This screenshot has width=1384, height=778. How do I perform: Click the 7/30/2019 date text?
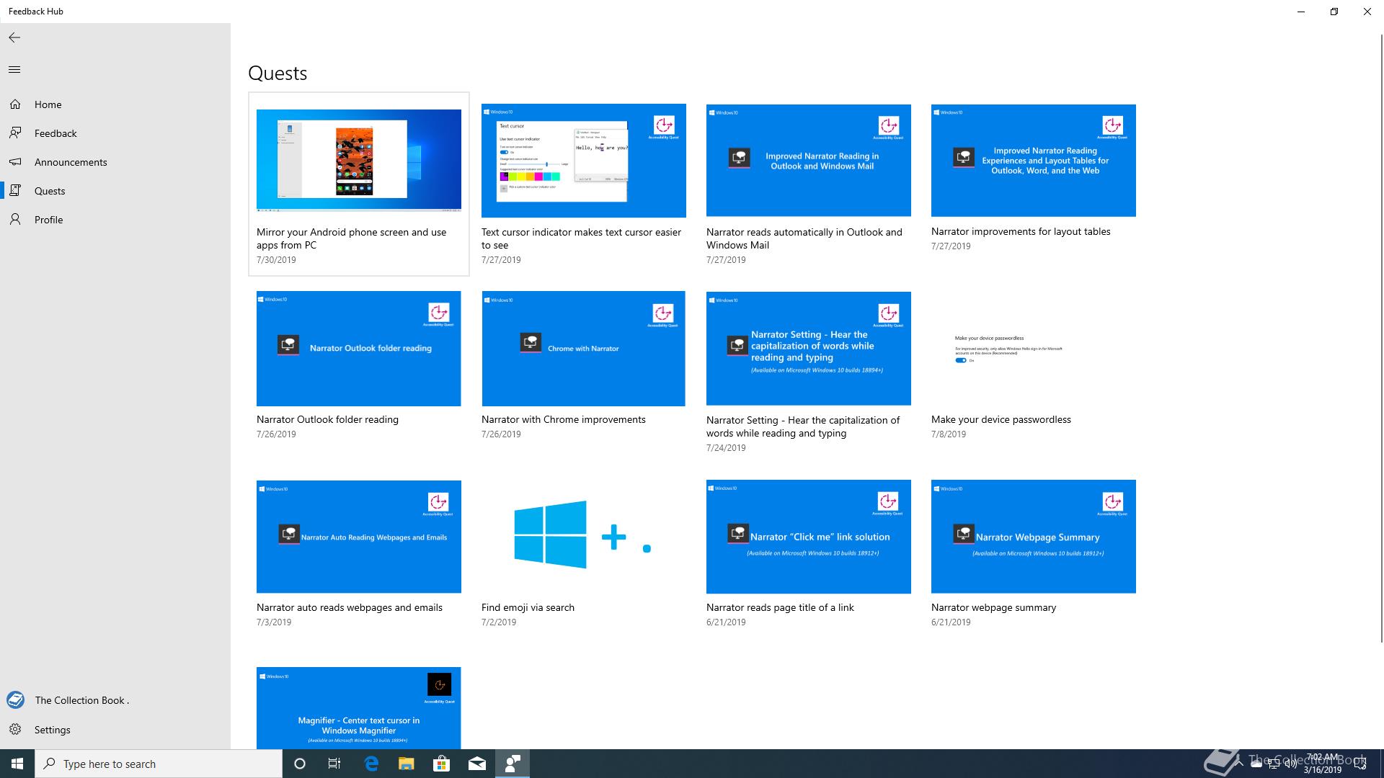[276, 260]
